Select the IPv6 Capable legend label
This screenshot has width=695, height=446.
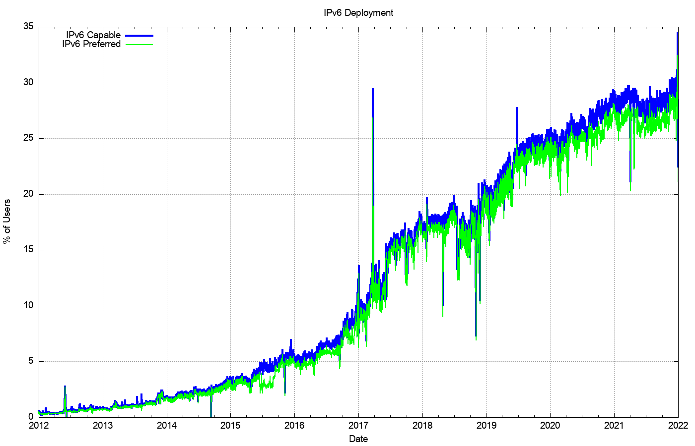click(93, 35)
